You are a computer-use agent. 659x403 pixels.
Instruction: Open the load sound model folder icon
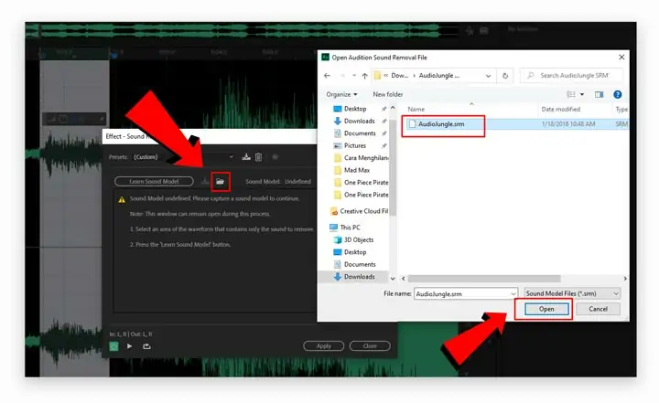point(221,181)
